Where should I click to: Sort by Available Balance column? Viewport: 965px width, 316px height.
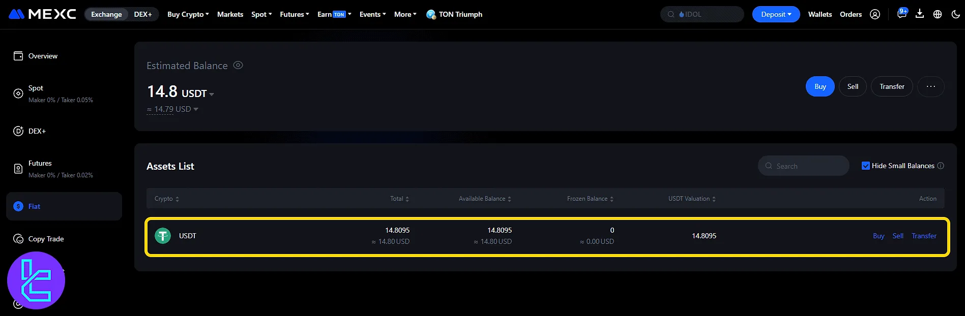coord(485,199)
